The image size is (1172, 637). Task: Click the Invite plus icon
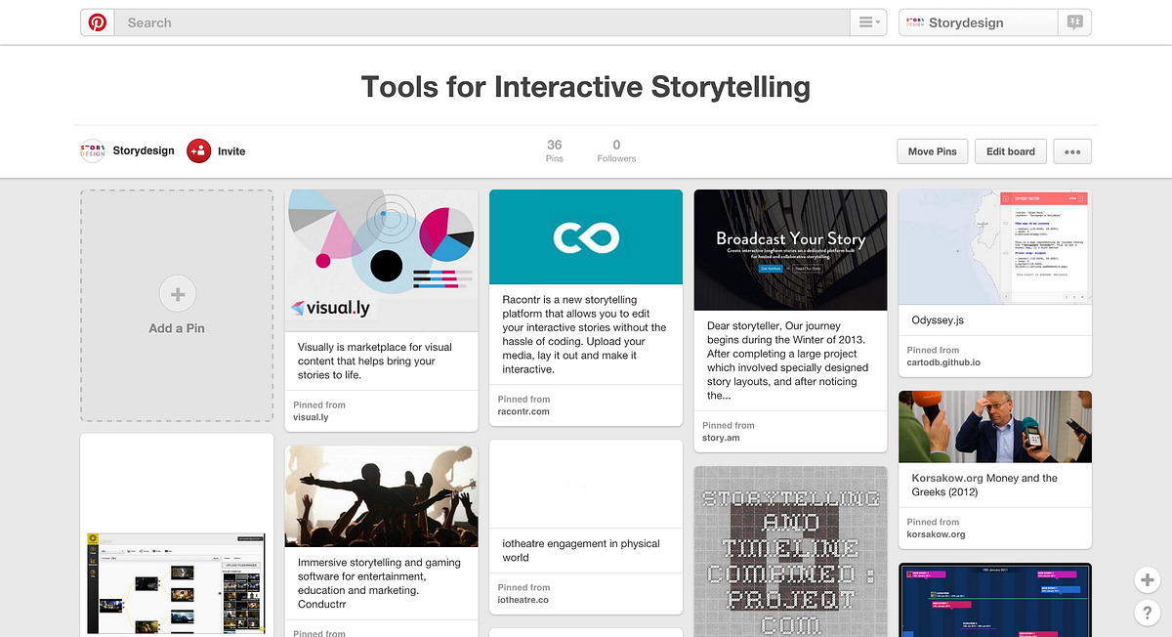(x=197, y=151)
